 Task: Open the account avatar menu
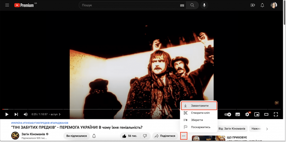click(274, 5)
